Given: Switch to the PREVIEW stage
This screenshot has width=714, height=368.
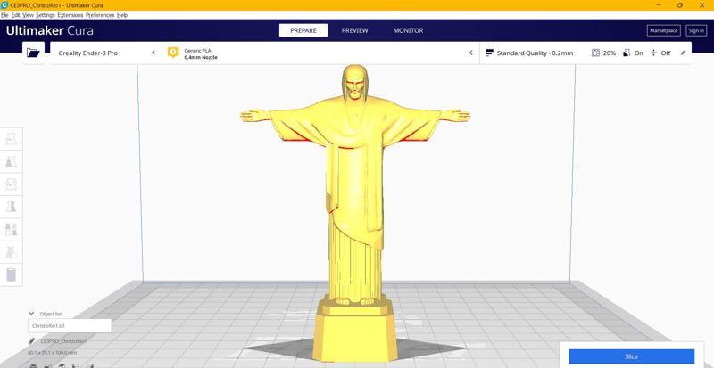Looking at the screenshot, I should [354, 30].
